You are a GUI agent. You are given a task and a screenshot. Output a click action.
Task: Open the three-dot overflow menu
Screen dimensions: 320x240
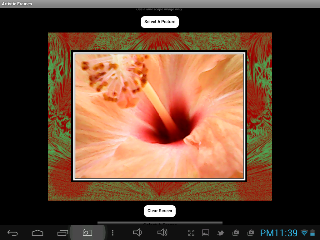click(x=113, y=233)
